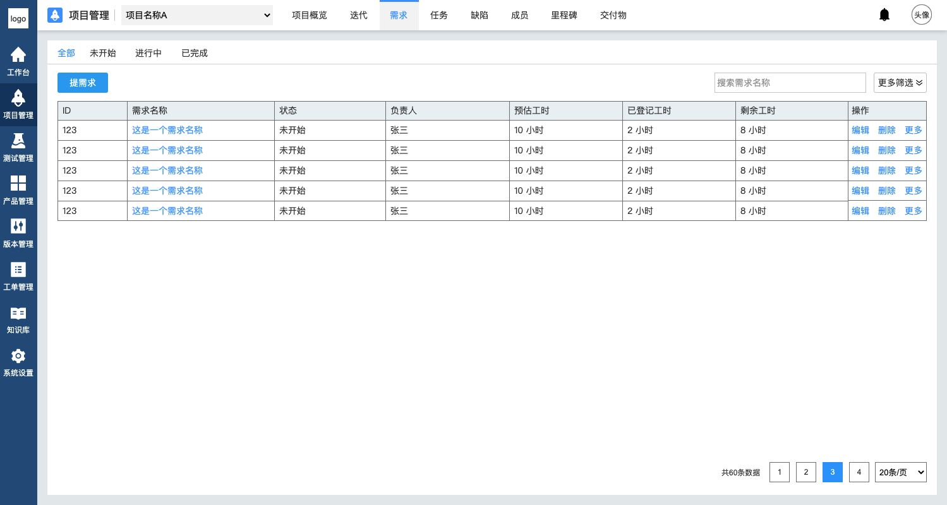Click the 状态 column header
Screen dimensions: 947x505
pyautogui.click(x=330, y=110)
